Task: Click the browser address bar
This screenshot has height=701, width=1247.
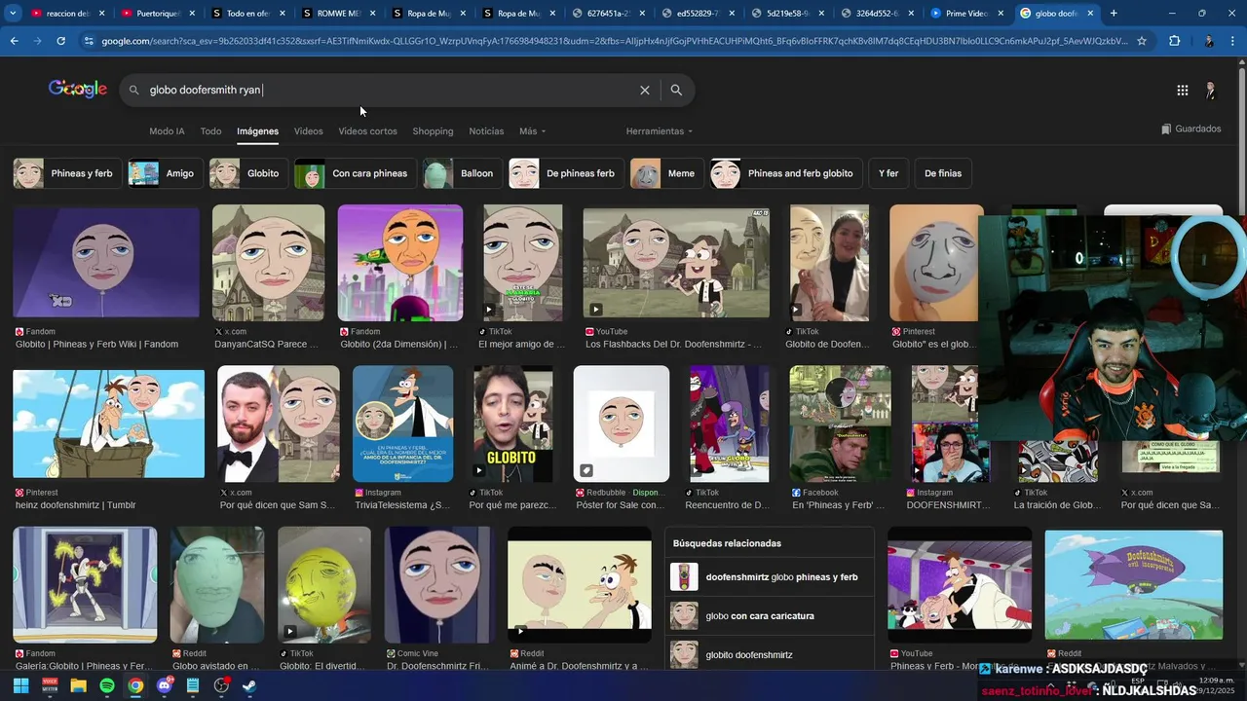Action: 614,41
